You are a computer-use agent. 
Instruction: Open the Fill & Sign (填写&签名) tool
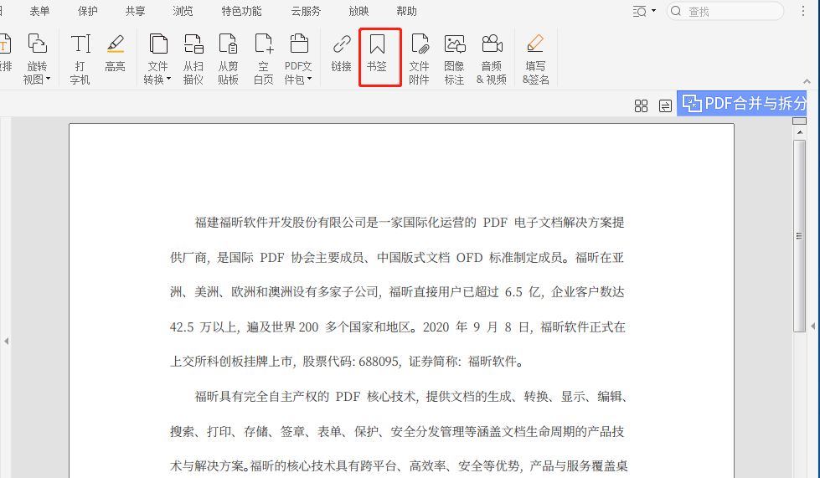(x=535, y=58)
